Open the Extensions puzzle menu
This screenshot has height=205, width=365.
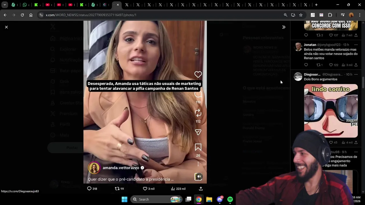330,15
